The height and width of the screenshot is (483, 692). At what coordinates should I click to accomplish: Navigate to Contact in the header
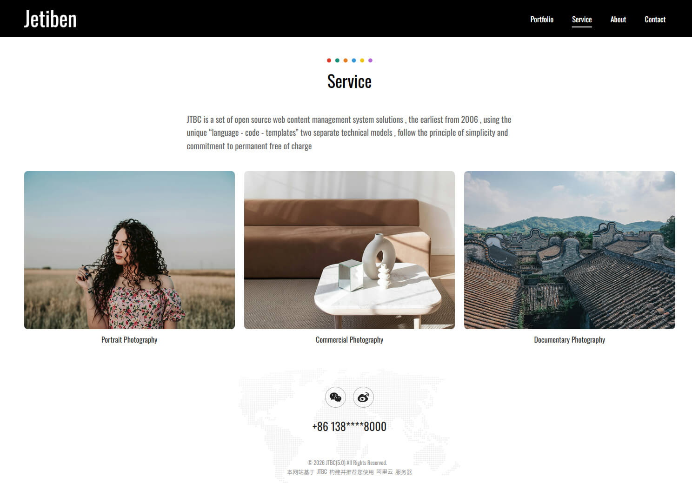point(655,20)
